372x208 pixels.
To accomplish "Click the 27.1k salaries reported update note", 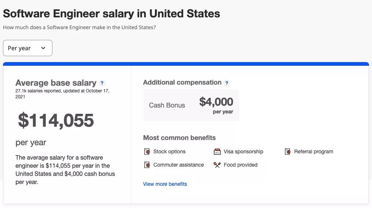I will 62,94.
